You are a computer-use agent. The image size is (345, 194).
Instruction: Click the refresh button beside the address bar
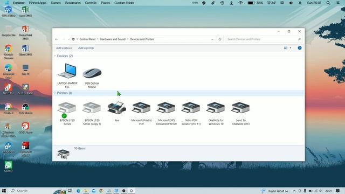click(220, 39)
